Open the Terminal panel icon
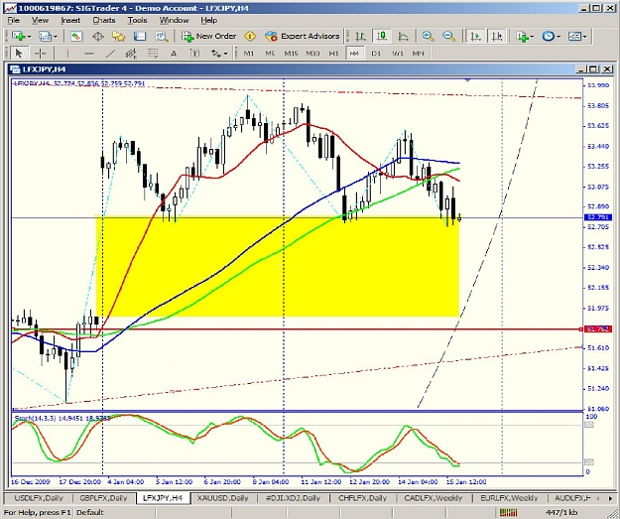 pos(140,37)
